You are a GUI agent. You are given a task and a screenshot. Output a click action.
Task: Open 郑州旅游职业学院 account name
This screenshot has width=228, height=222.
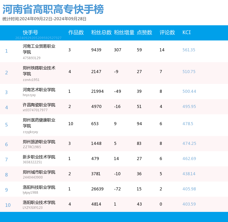39,142
